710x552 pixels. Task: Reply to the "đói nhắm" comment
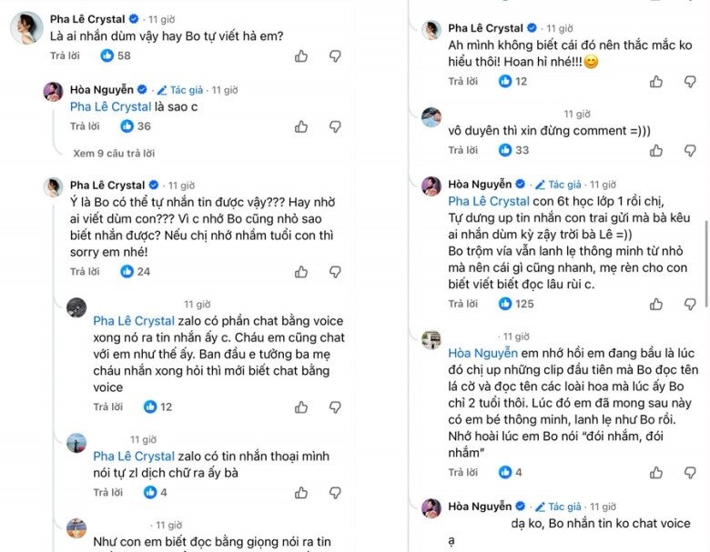click(x=462, y=472)
